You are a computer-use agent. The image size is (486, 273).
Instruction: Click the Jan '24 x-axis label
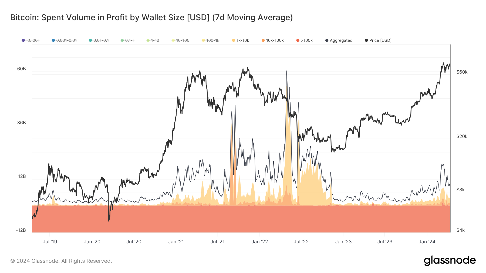point(427,242)
